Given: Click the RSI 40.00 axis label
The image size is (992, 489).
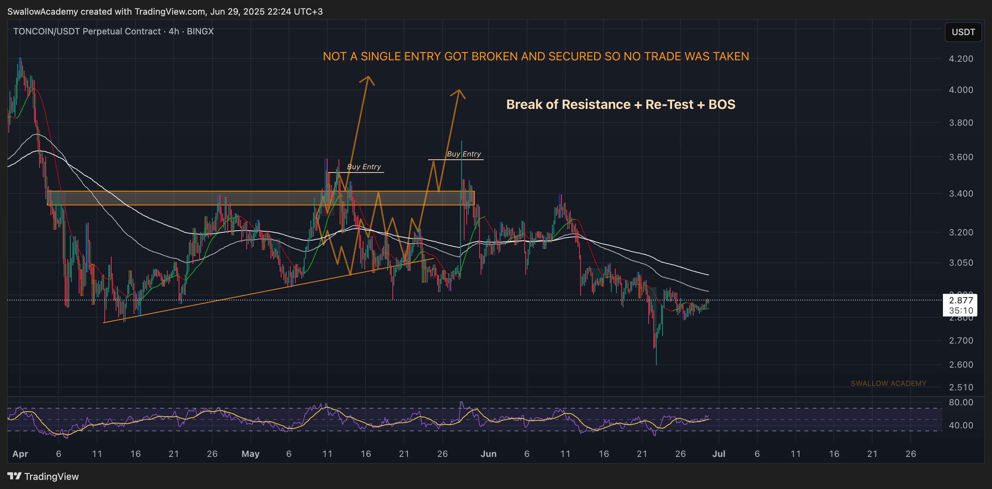Looking at the screenshot, I should (x=961, y=425).
